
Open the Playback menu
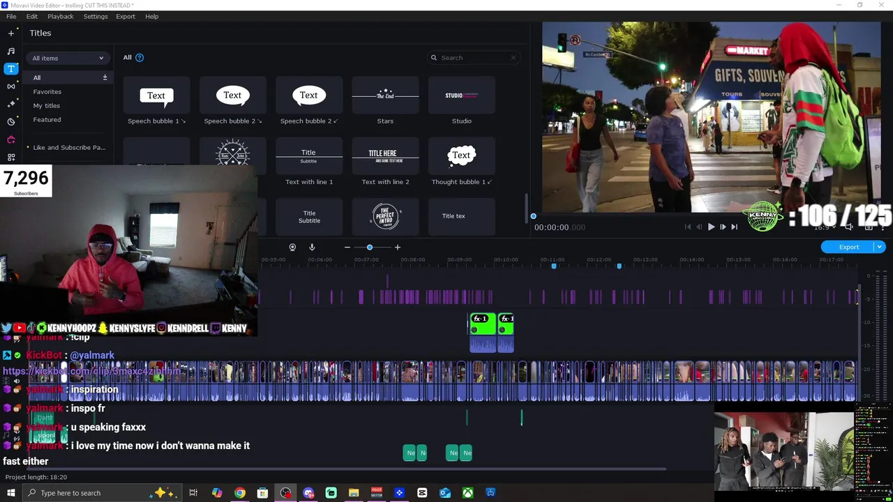coord(61,16)
